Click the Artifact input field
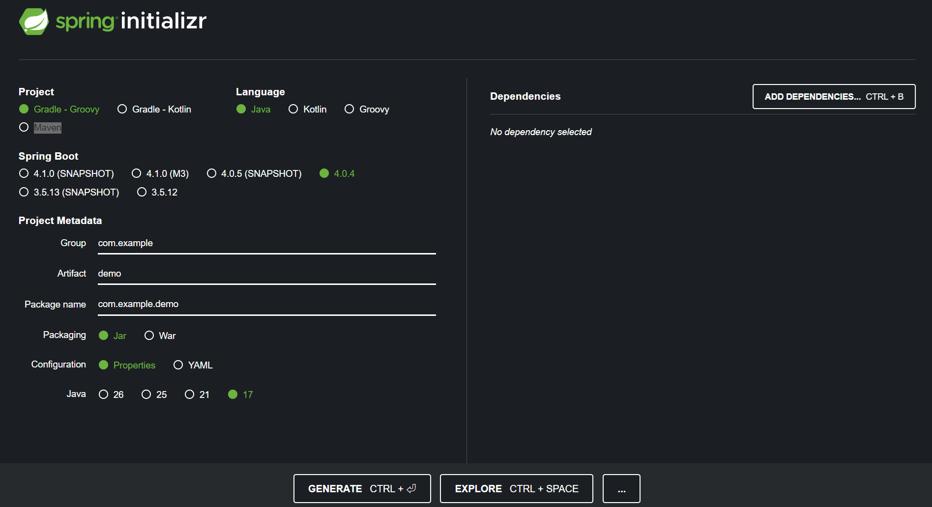 click(x=267, y=274)
